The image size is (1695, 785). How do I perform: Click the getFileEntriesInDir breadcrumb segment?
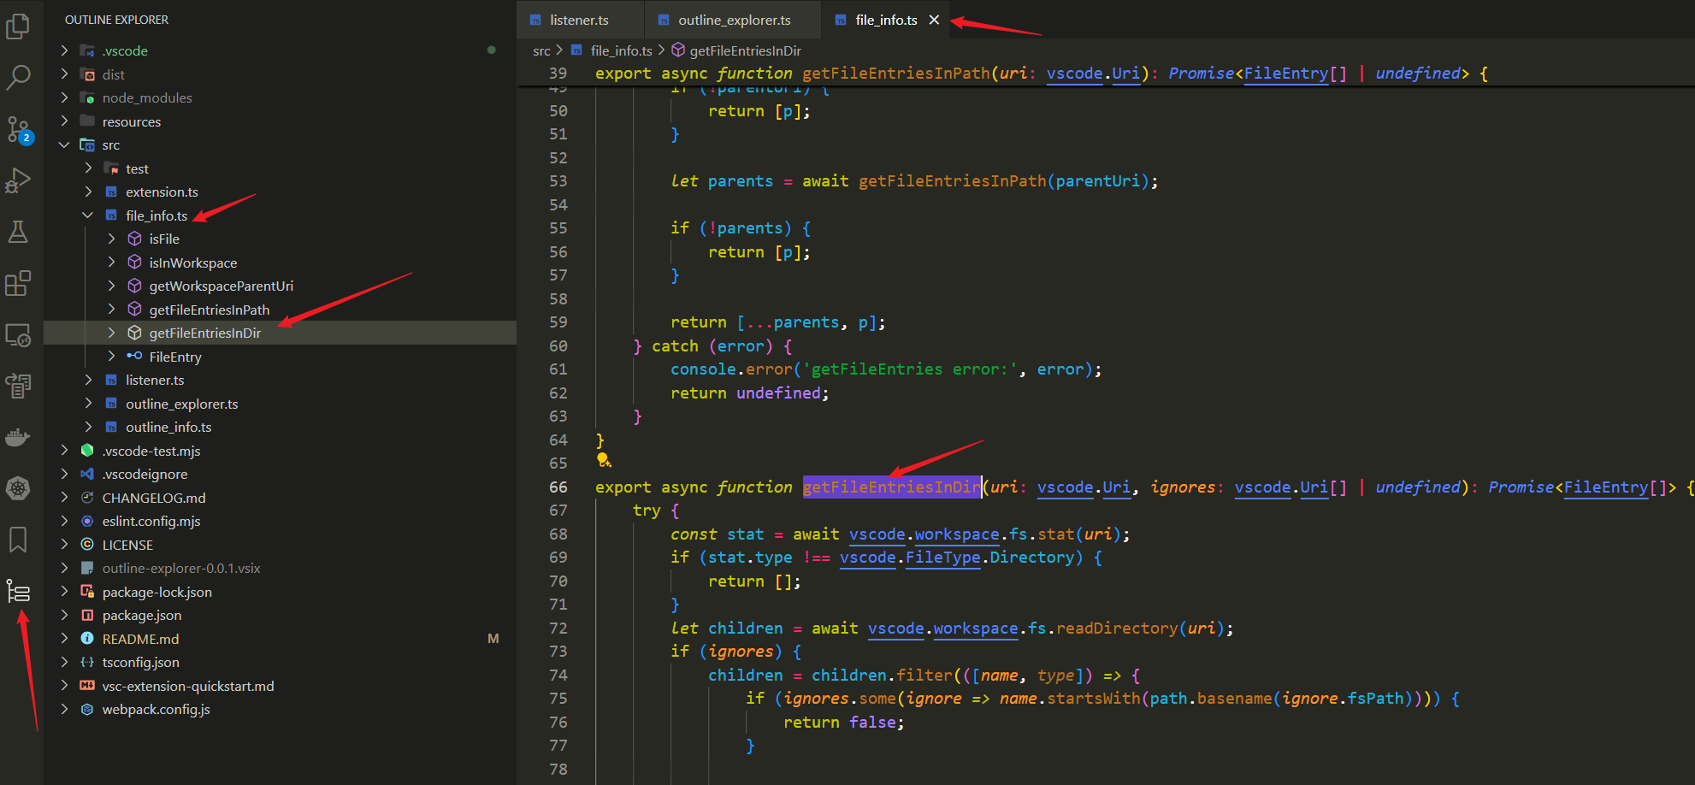pyautogui.click(x=745, y=50)
